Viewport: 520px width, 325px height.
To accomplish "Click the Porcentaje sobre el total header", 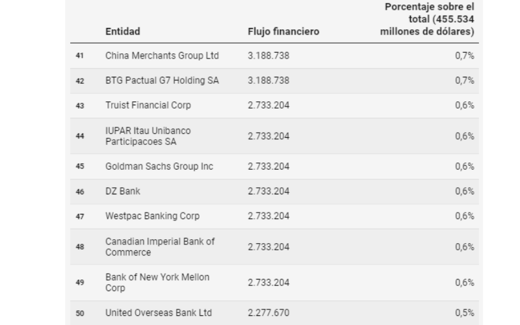I will pos(427,19).
